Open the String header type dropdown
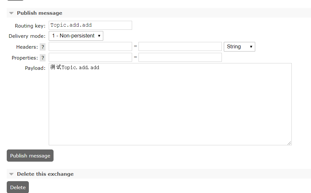This screenshot has height=193, width=311. click(x=239, y=47)
